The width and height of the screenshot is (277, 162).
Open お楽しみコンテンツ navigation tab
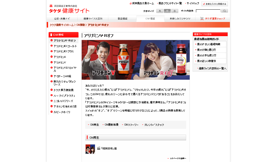click(x=180, y=19)
